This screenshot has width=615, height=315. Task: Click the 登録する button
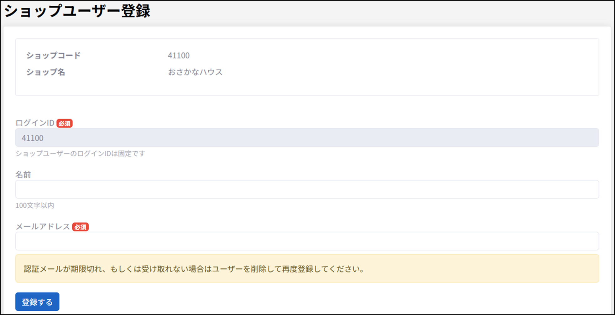[37, 302]
